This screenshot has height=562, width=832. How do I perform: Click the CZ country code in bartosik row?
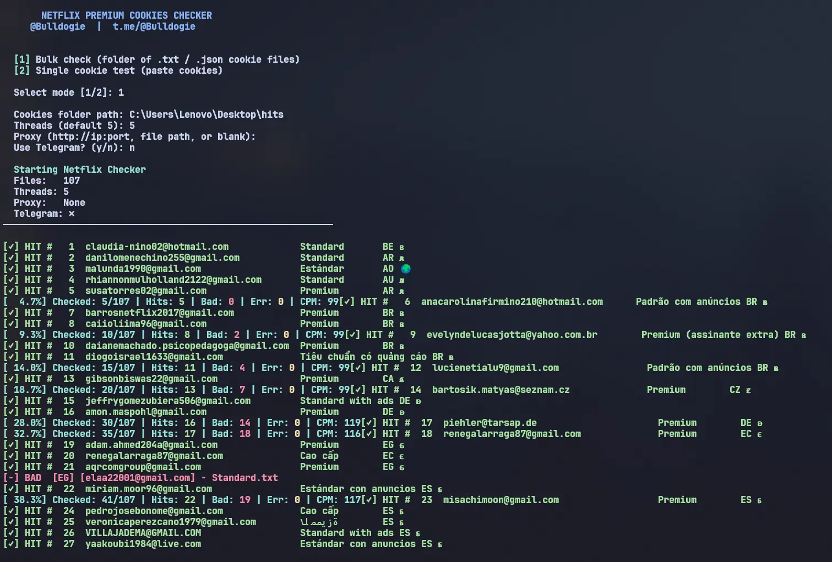click(735, 390)
